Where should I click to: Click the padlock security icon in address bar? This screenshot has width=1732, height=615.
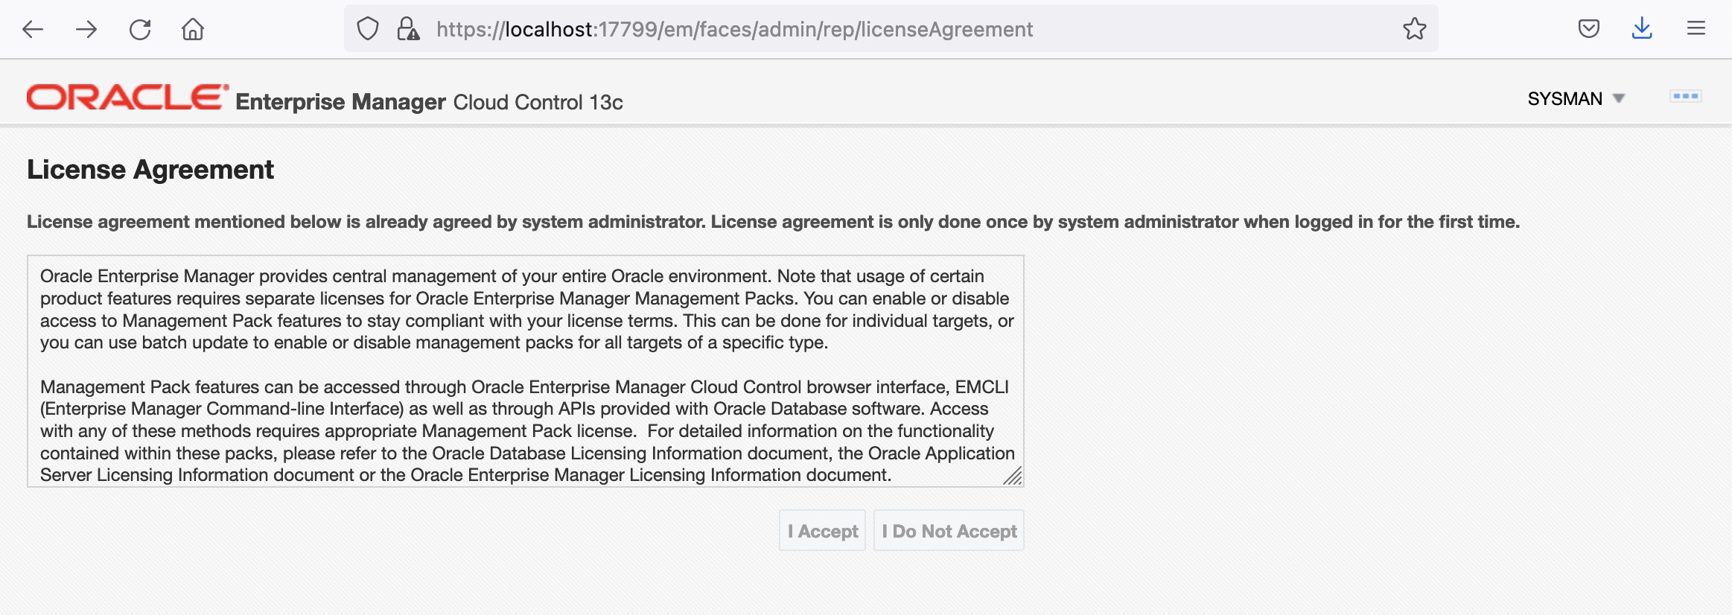(407, 27)
